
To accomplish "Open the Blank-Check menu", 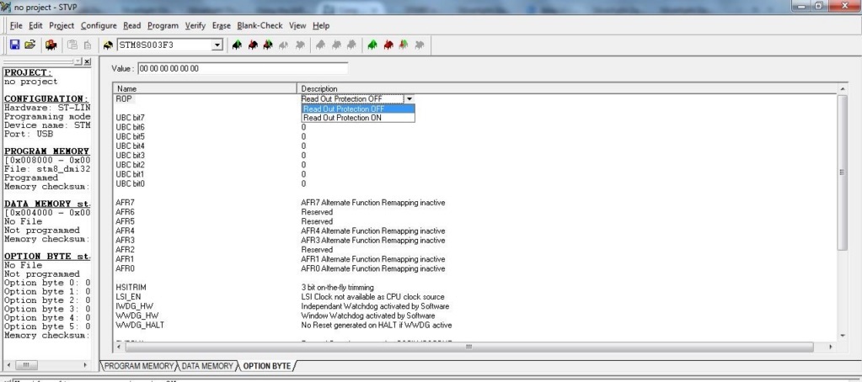I will point(260,25).
